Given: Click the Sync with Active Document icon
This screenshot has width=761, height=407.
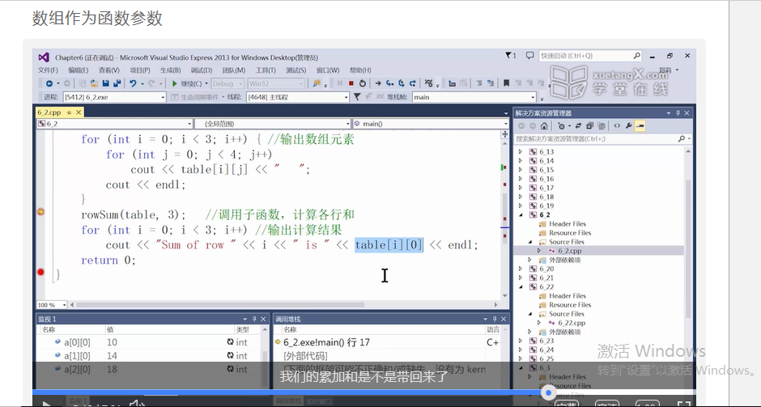Looking at the screenshot, I should click(578, 126).
